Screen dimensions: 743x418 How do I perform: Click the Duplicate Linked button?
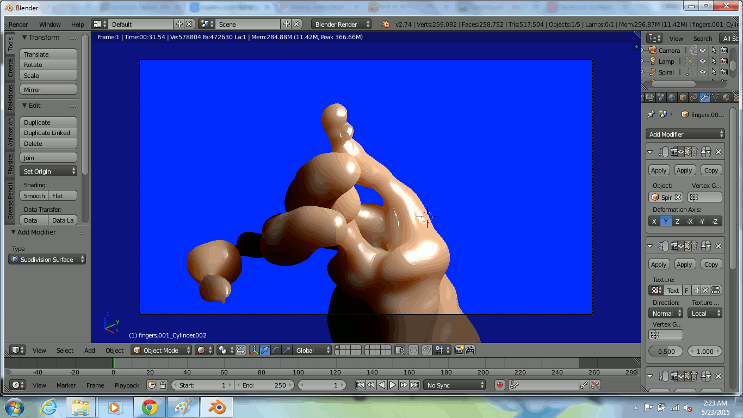click(x=48, y=133)
